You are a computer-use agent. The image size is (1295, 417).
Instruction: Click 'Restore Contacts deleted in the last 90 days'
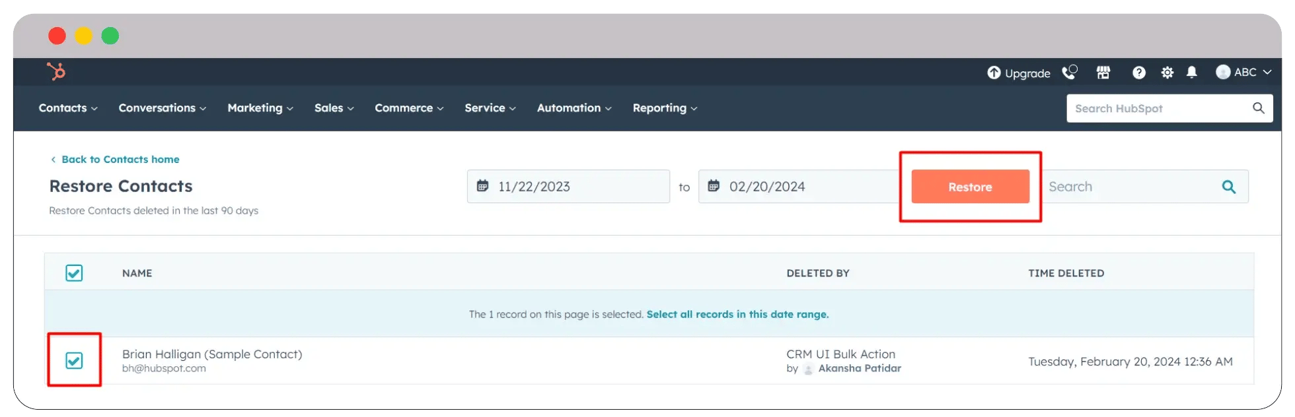(154, 210)
